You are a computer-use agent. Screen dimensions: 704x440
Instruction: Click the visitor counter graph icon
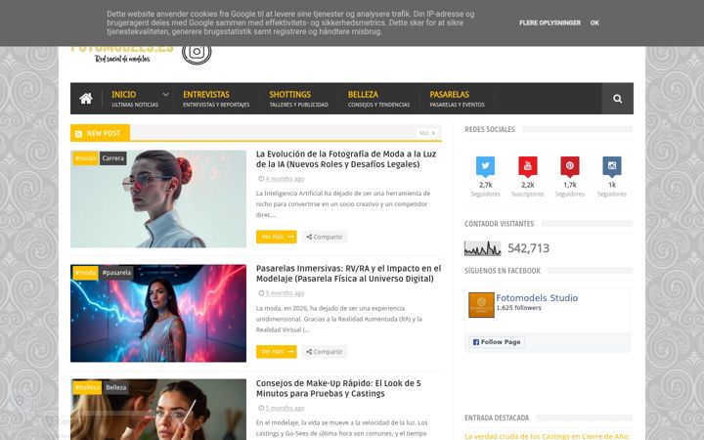[x=482, y=248]
